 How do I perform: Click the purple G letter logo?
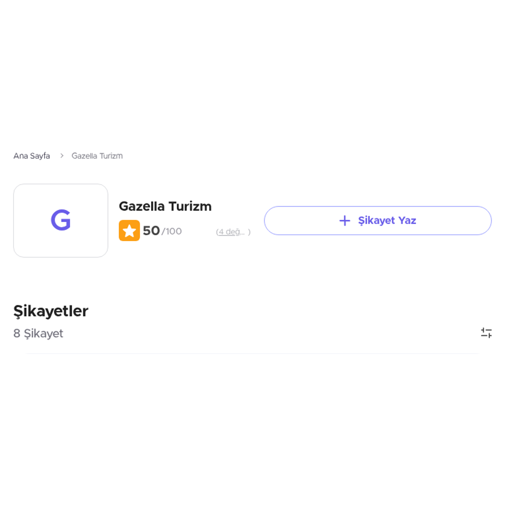[61, 220]
